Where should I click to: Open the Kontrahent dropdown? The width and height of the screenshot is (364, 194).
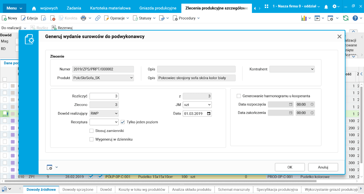pyautogui.click(x=292, y=69)
